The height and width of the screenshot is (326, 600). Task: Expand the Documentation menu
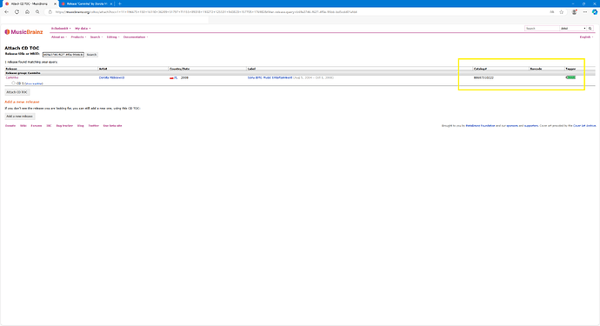[136, 37]
